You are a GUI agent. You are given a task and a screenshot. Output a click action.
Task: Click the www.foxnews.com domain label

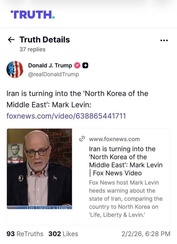coord(114,139)
